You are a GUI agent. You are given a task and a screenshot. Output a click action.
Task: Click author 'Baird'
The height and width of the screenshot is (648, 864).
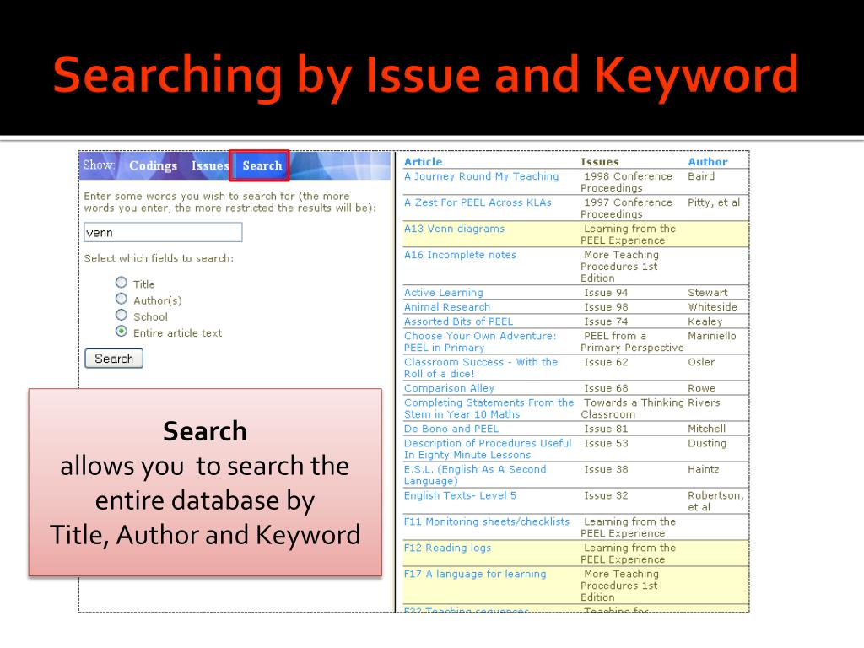[701, 176]
